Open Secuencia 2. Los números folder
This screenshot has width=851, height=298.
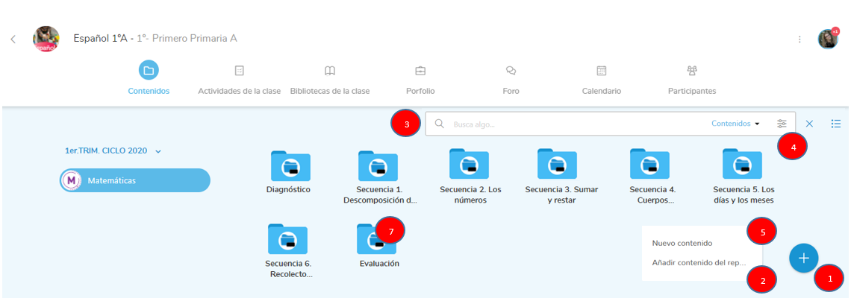[468, 166]
